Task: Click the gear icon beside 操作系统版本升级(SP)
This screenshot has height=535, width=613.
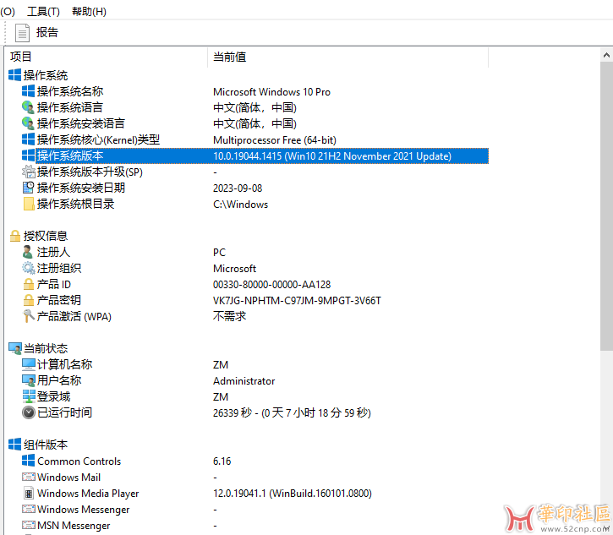Action: pyautogui.click(x=28, y=172)
